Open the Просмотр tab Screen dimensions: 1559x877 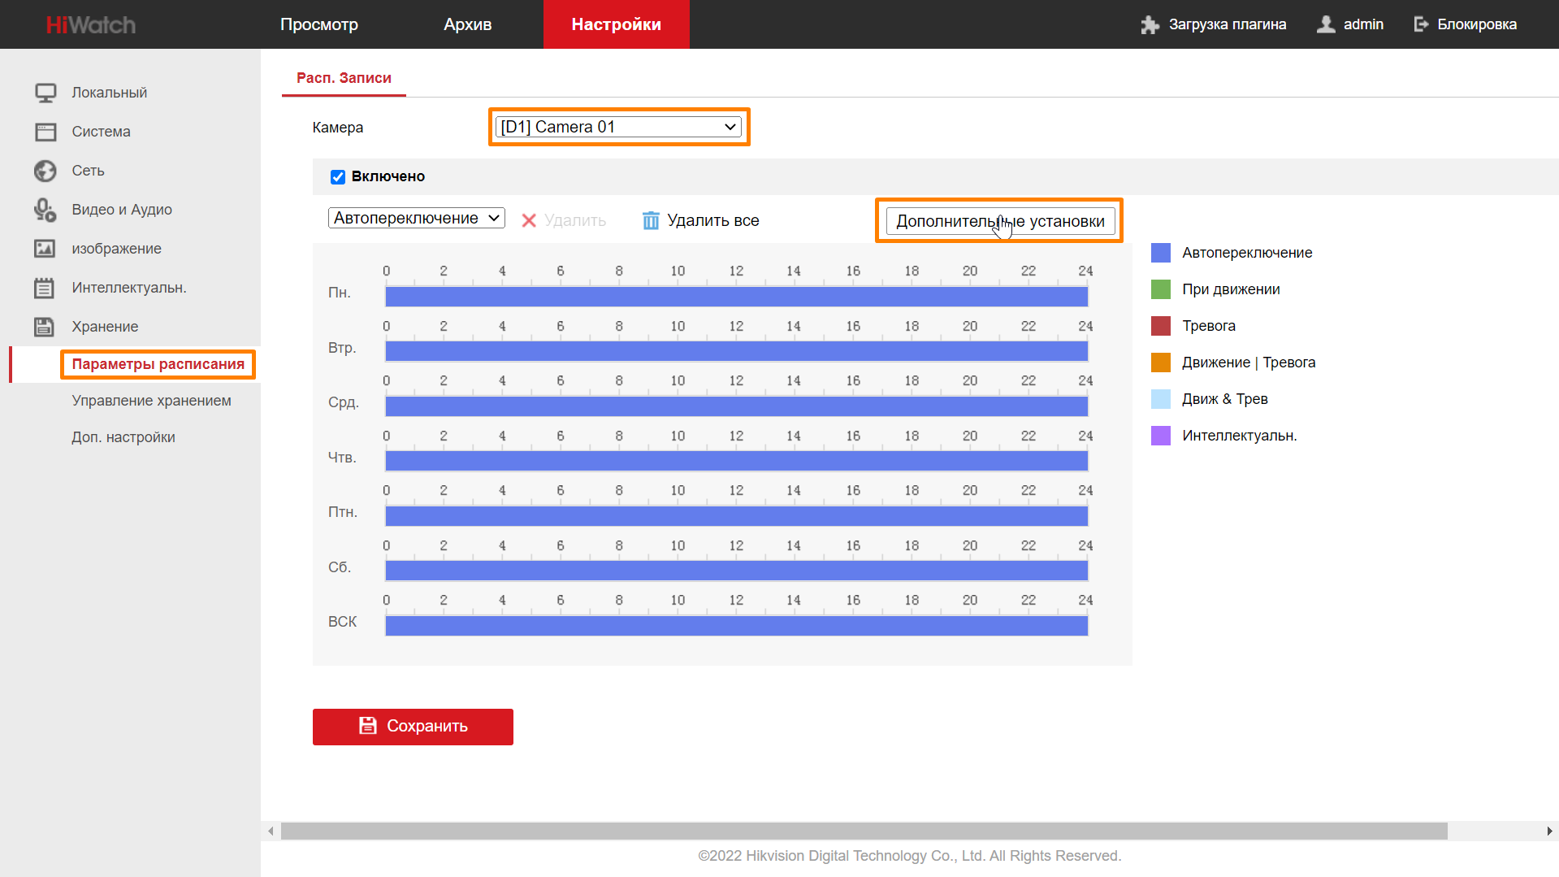point(319,24)
